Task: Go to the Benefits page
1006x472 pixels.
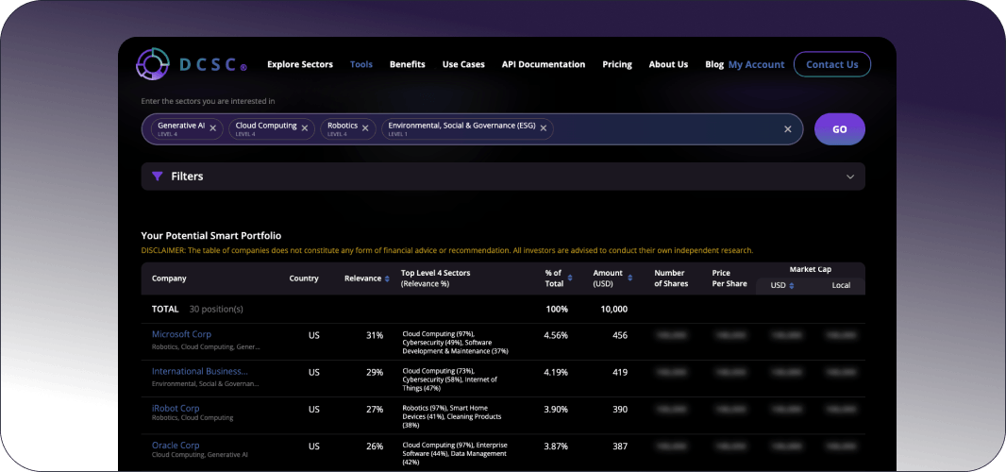Action: click(408, 64)
